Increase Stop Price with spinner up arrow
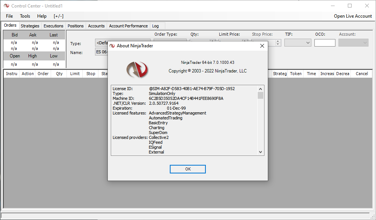376x220 pixels. [278, 41]
